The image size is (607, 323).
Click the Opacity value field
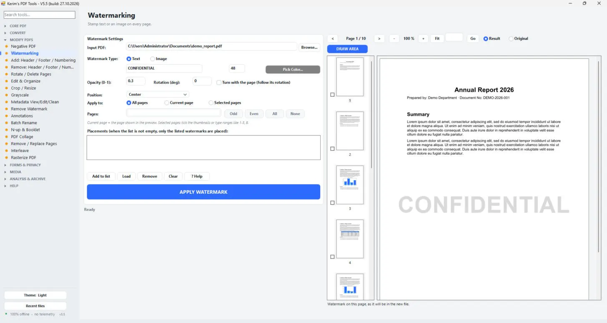pos(136,81)
